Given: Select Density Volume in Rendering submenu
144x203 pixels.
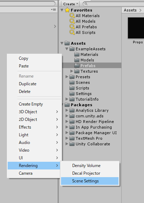Looking at the screenshot, I should pos(90,166).
